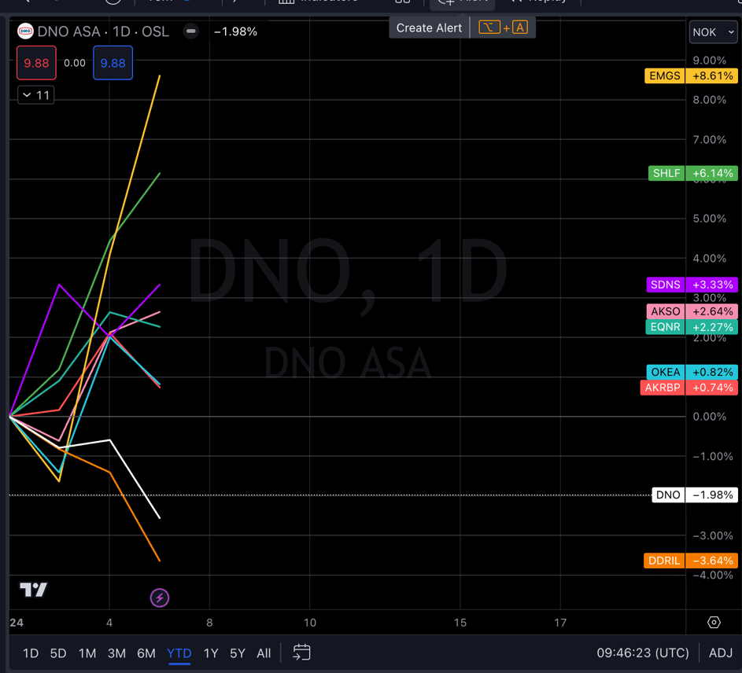Image resolution: width=742 pixels, height=673 pixels.
Task: Click the DNO company logo icon
Action: pos(25,31)
